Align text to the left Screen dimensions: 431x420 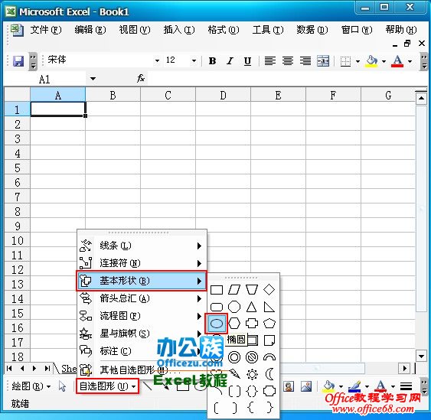coord(270,60)
